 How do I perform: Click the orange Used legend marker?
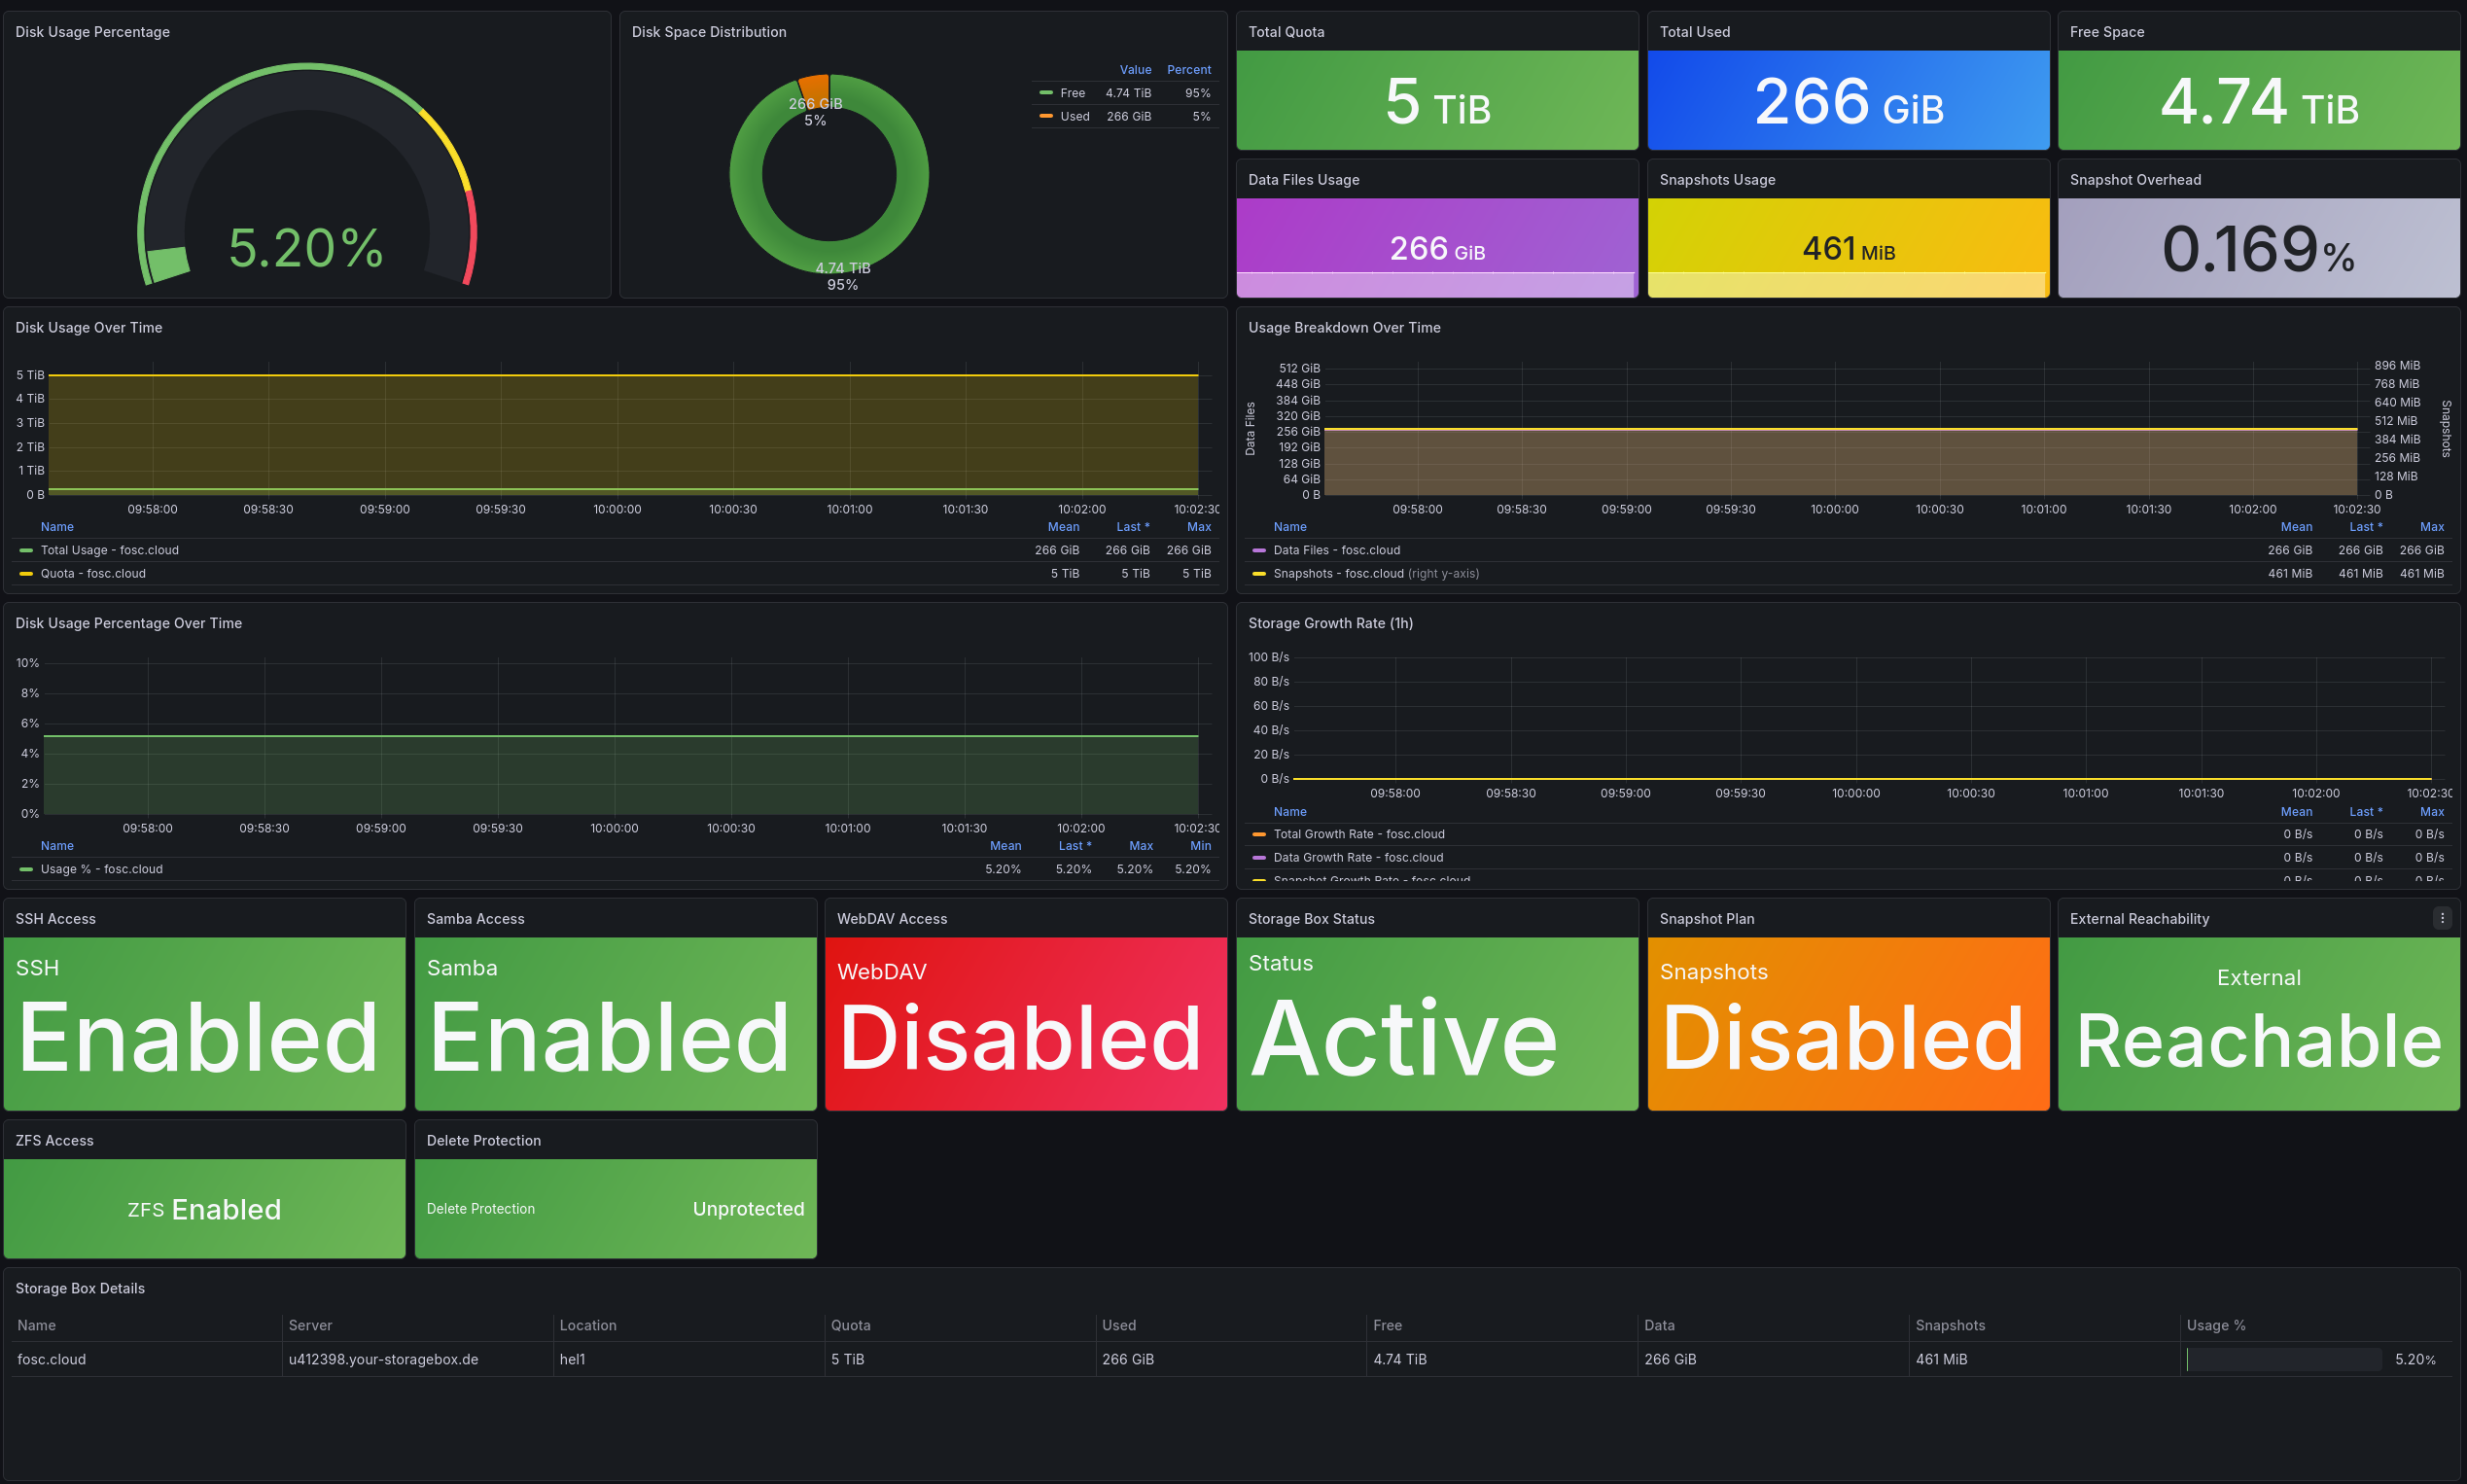1046,116
